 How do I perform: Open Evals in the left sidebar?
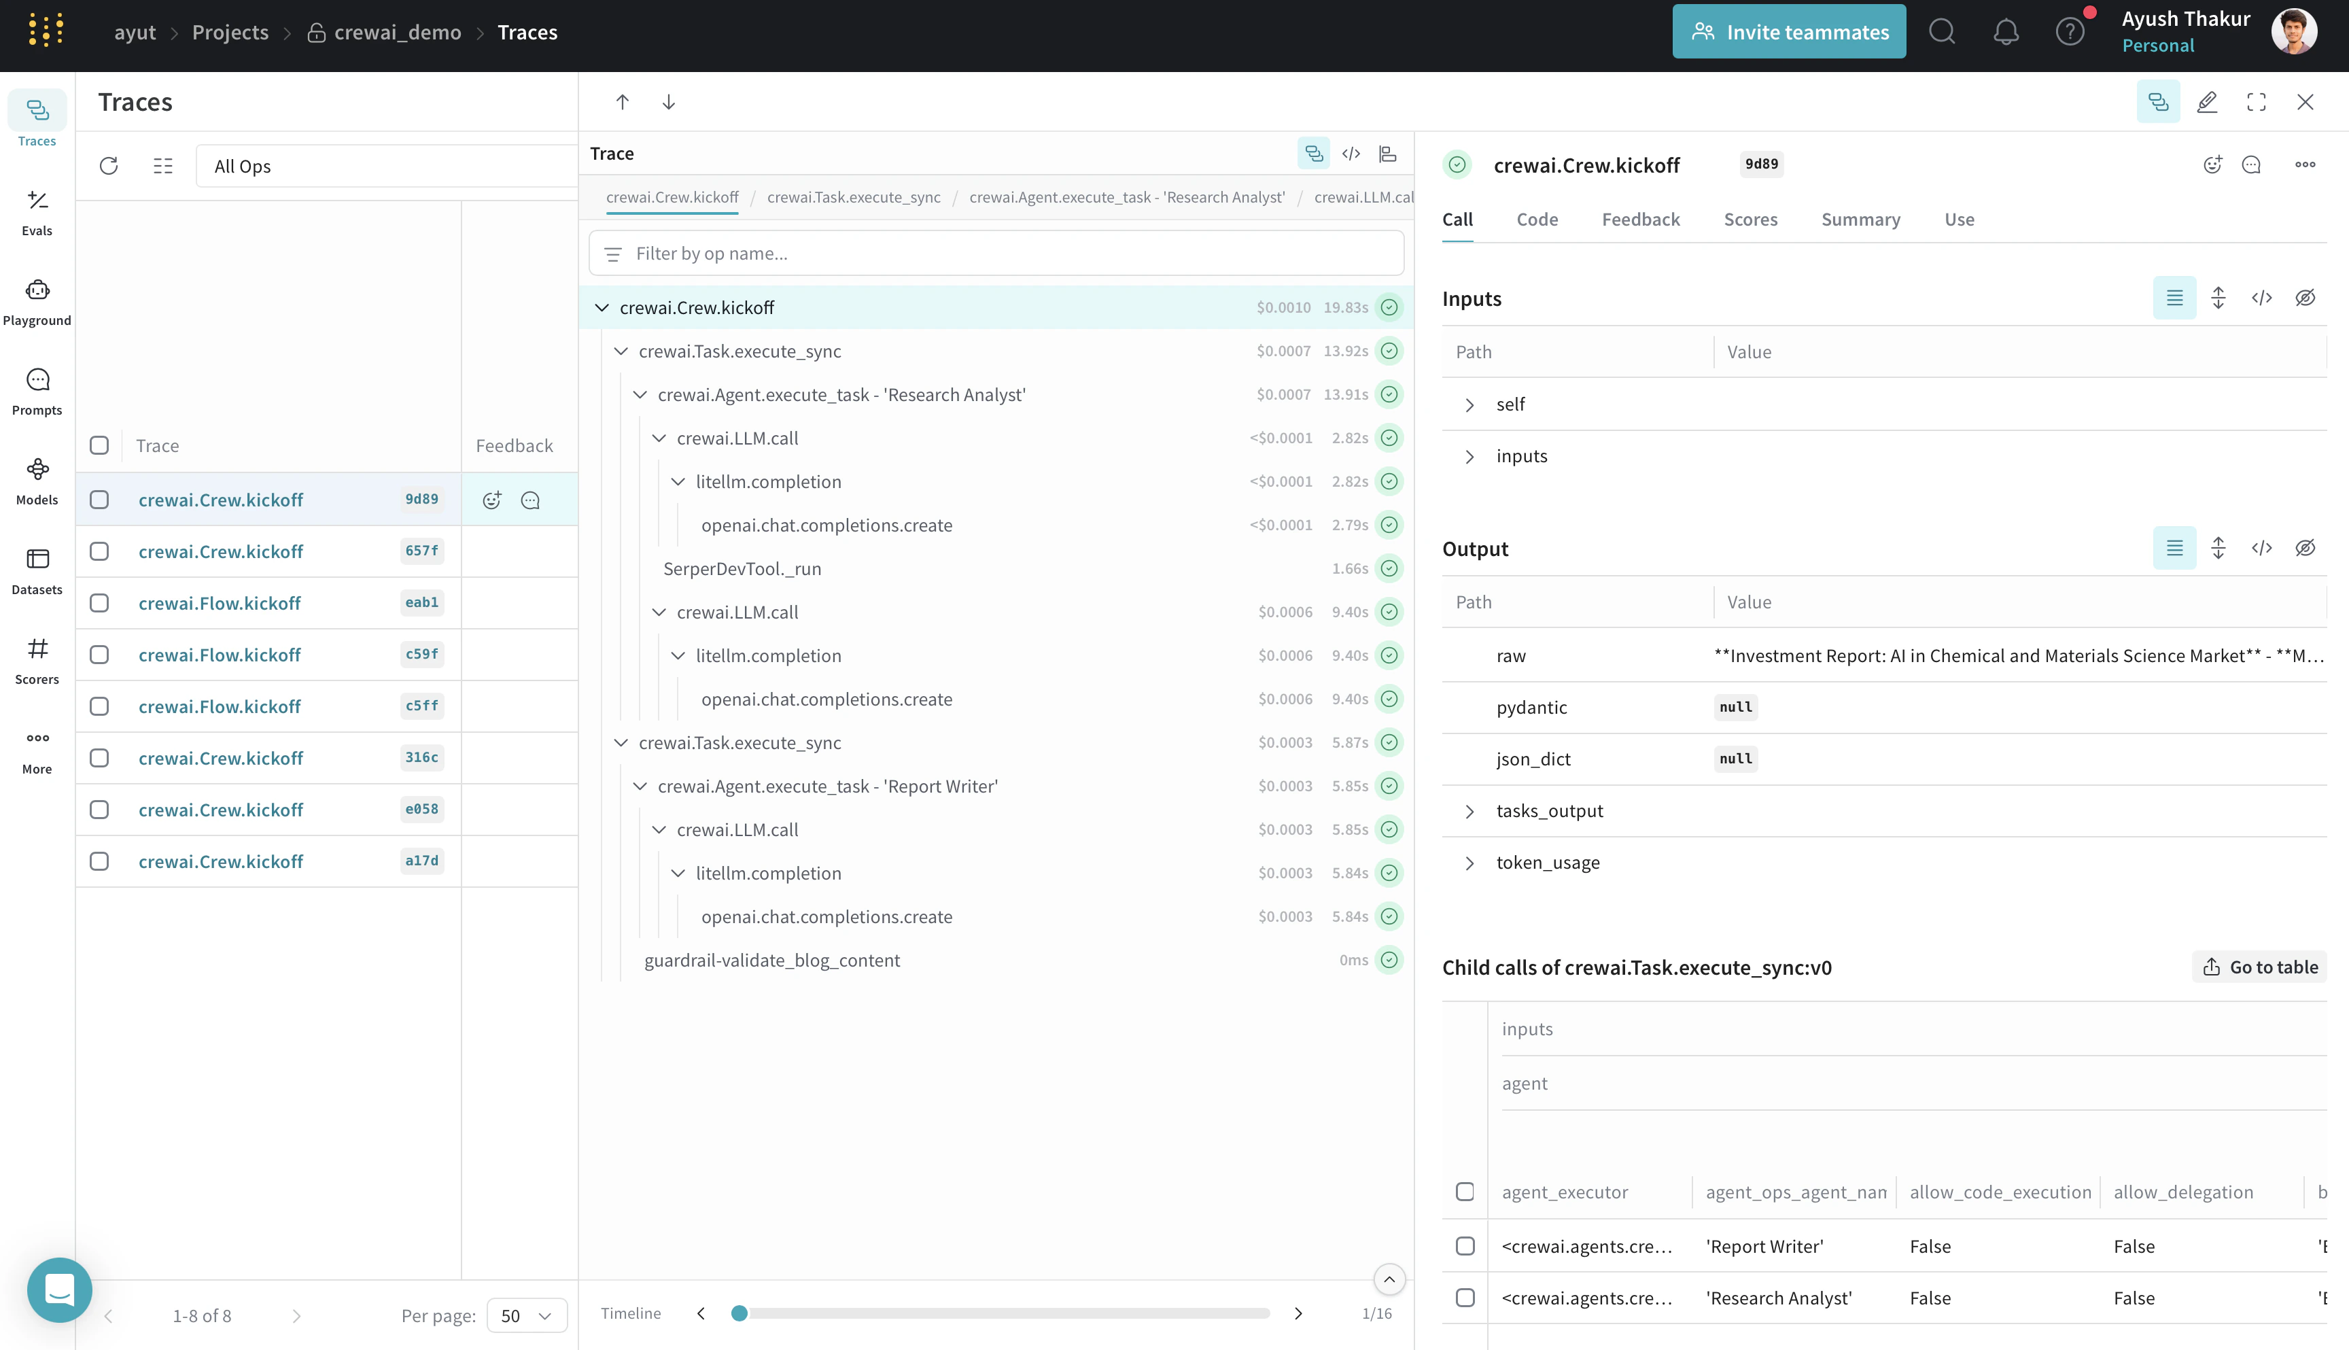pos(37,212)
